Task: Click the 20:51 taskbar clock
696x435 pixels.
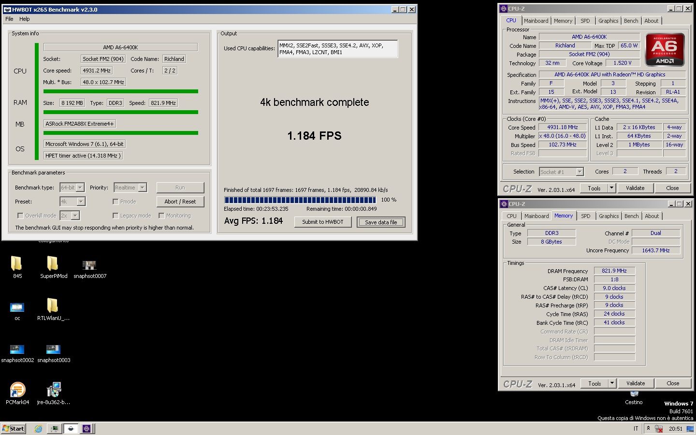Action: click(x=676, y=429)
